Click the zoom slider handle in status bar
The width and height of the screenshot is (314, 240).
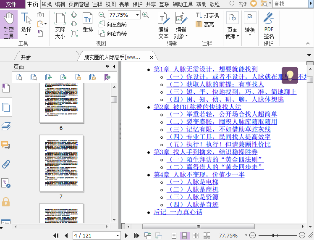click(273, 235)
